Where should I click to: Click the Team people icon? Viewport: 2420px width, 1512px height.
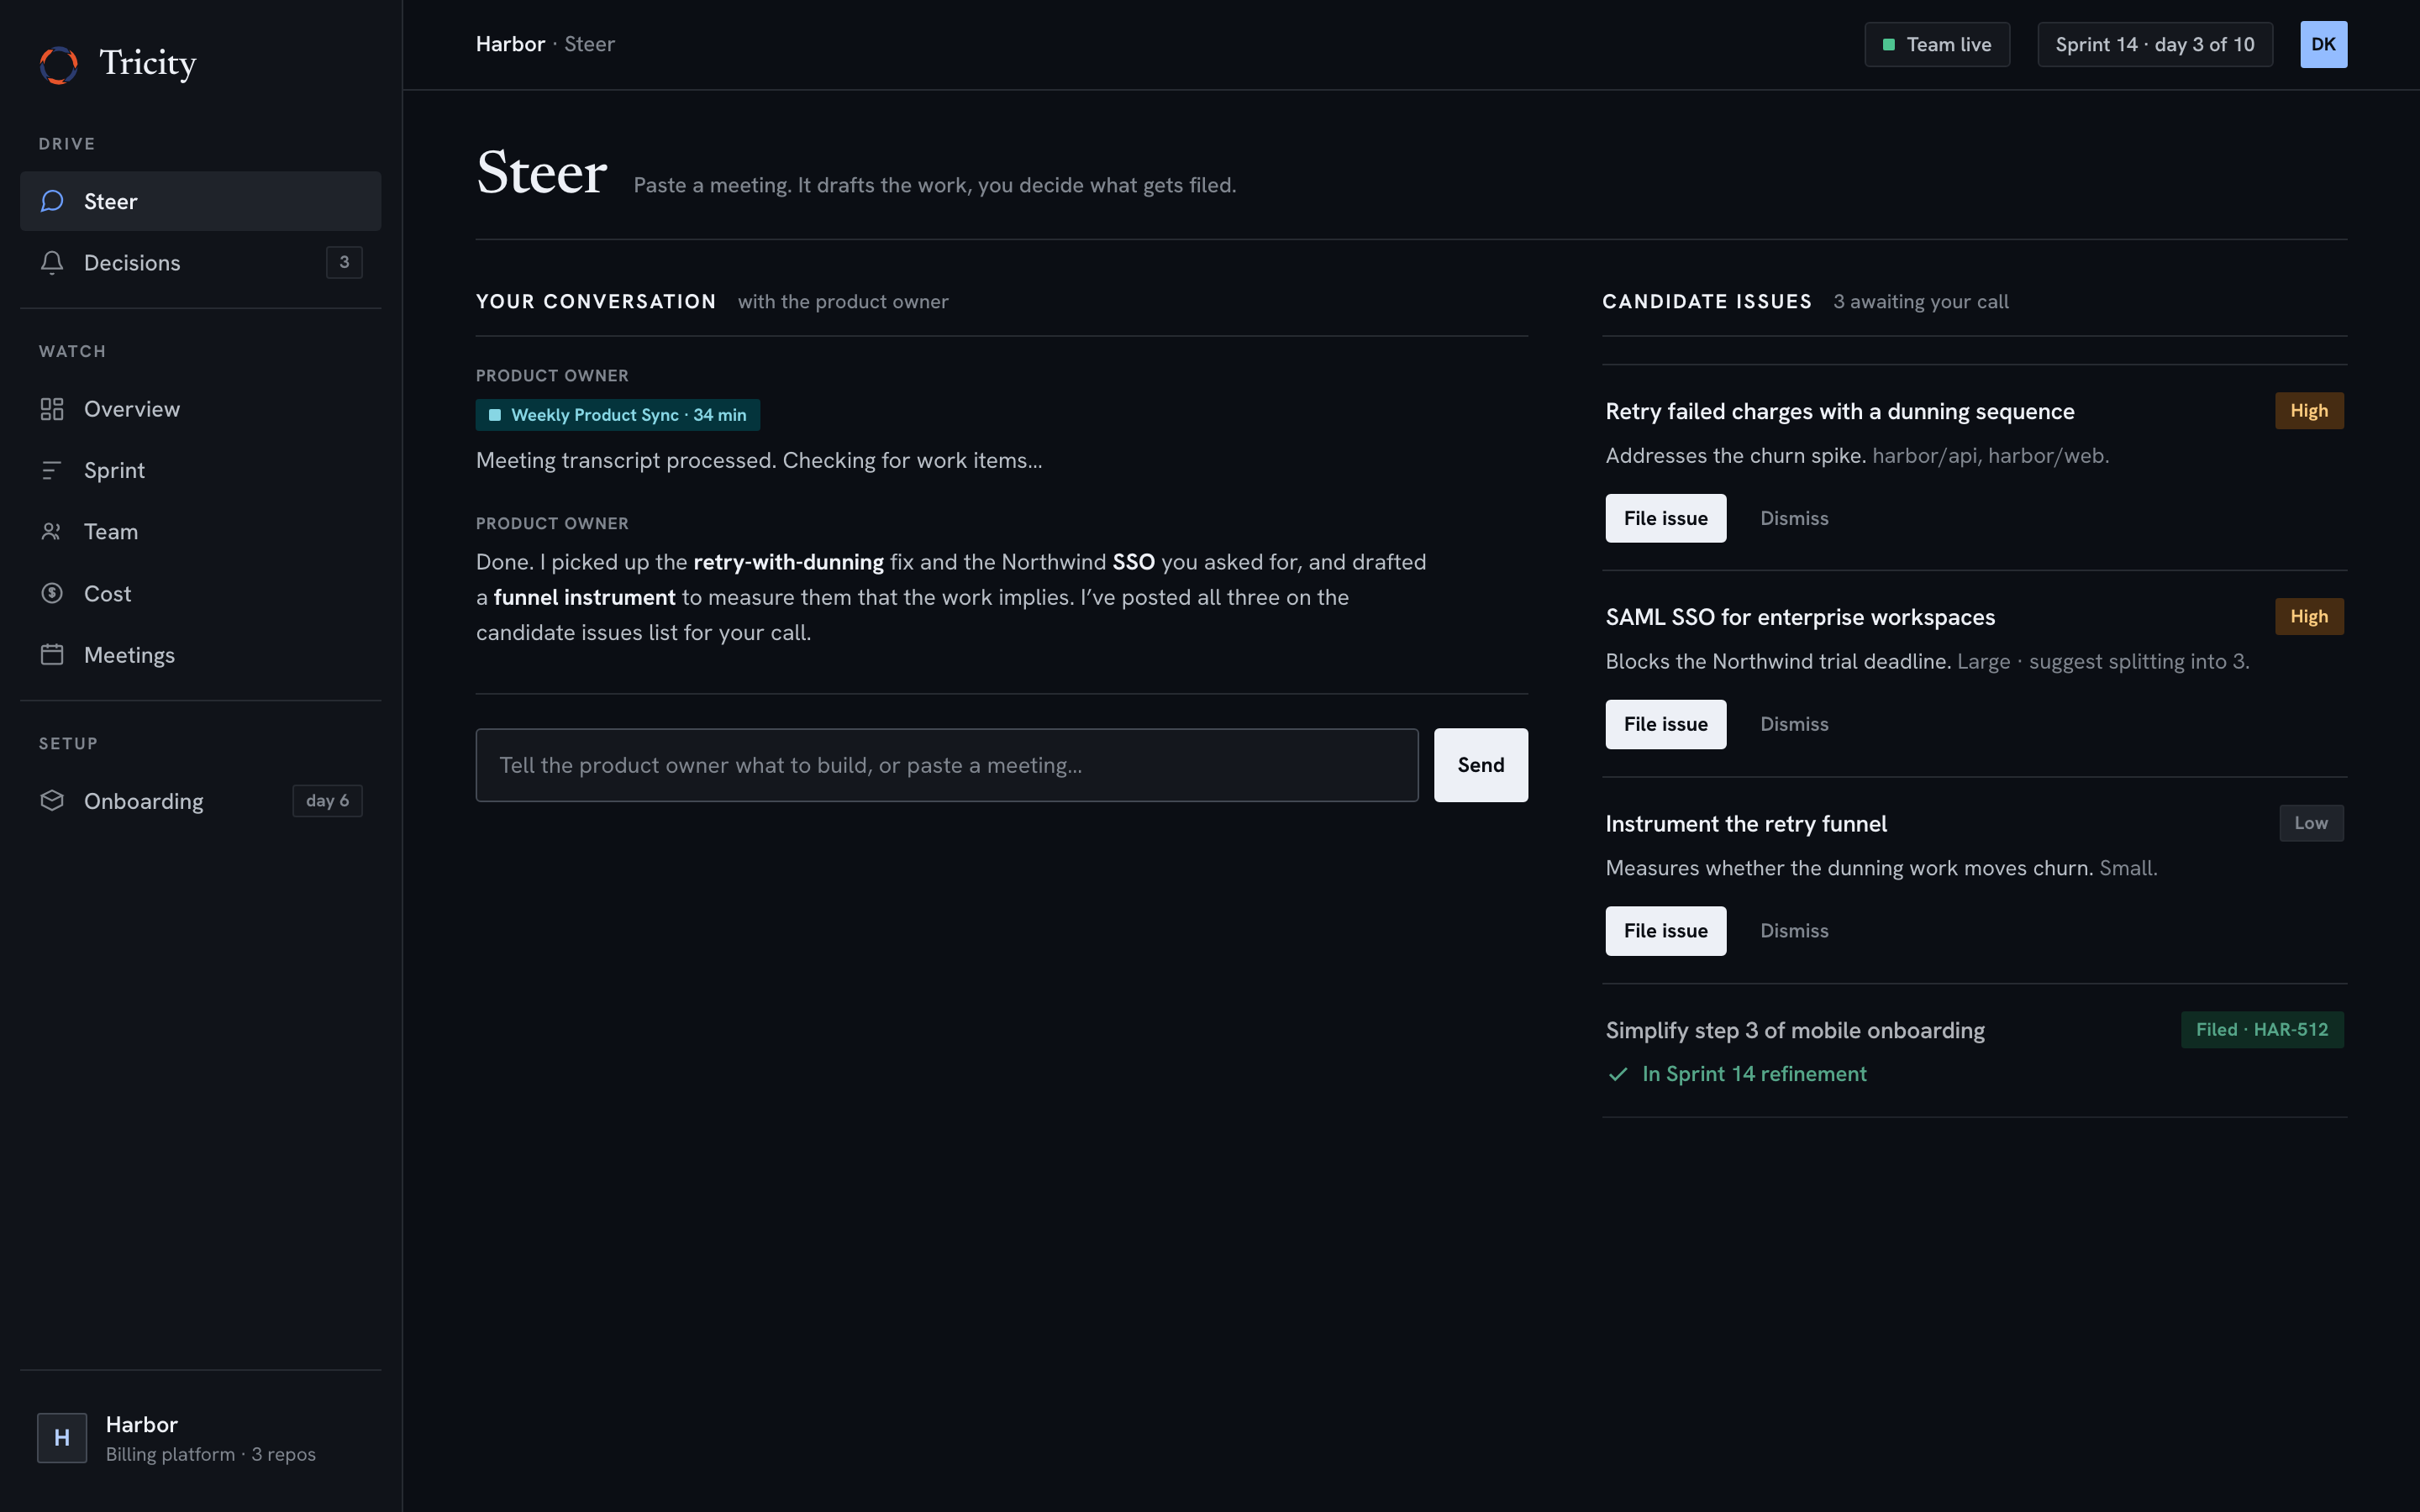click(52, 531)
